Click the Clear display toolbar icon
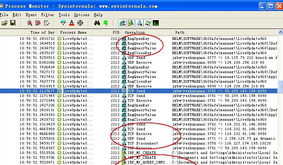 [x=46, y=23]
